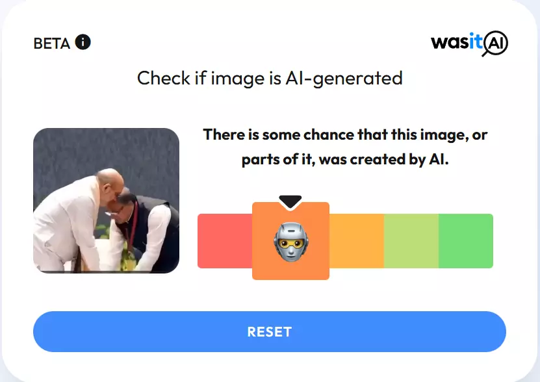Viewport: 540px width, 382px height.
Task: Click the 'Check if image is AI-generated' heading
Action: 270,78
